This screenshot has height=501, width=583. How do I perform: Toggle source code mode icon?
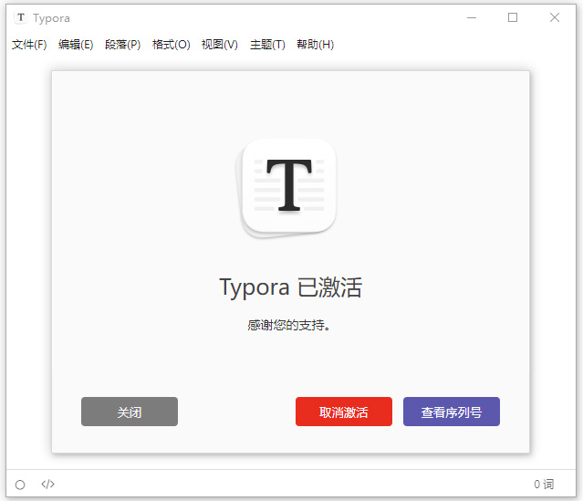(48, 485)
